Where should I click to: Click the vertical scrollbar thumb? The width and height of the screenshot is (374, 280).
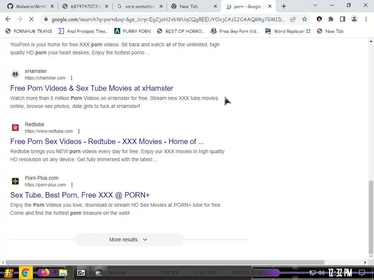point(371,217)
